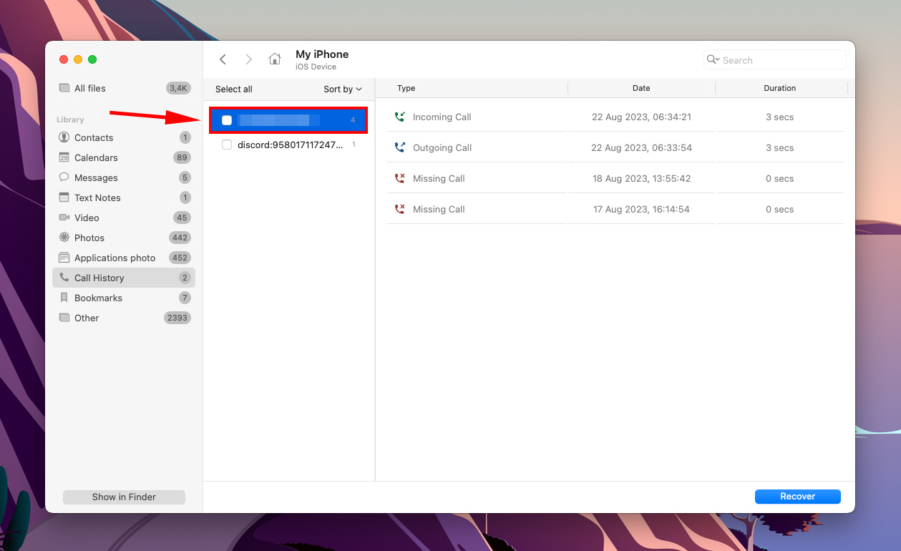
Task: Click Select all link
Action: (x=234, y=89)
